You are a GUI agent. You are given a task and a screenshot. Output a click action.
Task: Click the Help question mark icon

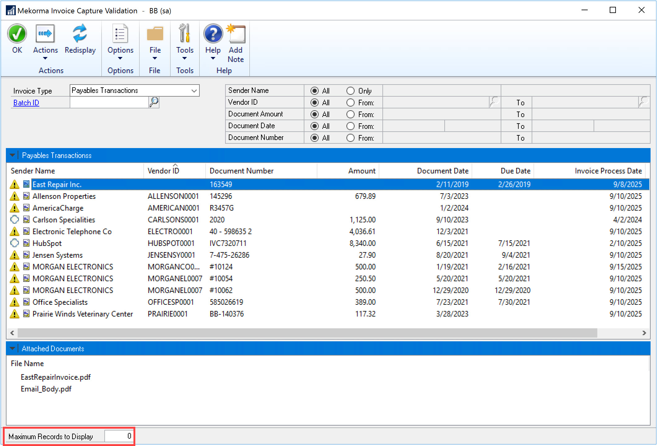(213, 33)
